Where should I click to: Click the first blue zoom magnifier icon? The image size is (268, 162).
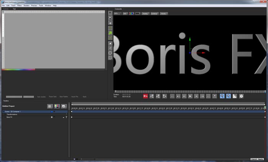[222, 96]
